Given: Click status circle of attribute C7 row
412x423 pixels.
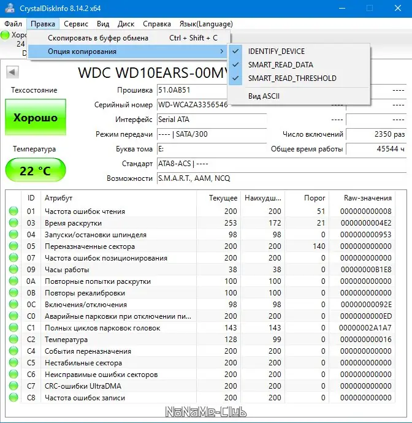Looking at the screenshot, I should pyautogui.click(x=13, y=386).
